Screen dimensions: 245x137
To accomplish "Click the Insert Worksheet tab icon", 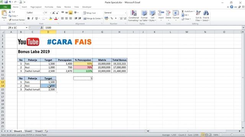I will (x=46, y=131).
